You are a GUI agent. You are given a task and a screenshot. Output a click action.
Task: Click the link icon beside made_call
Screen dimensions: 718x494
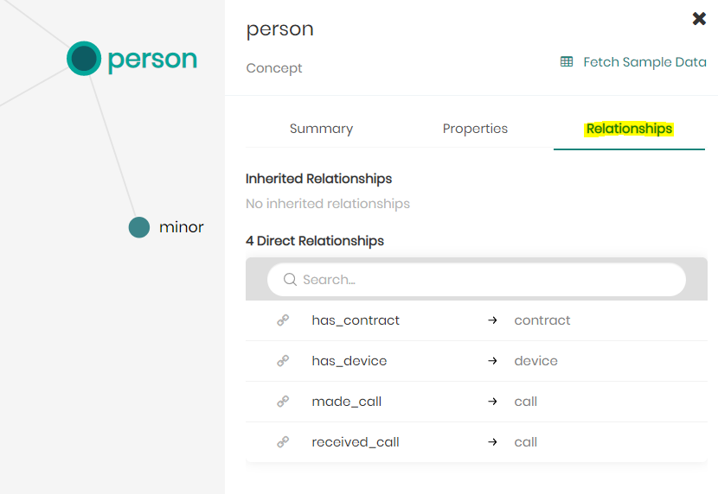(283, 402)
